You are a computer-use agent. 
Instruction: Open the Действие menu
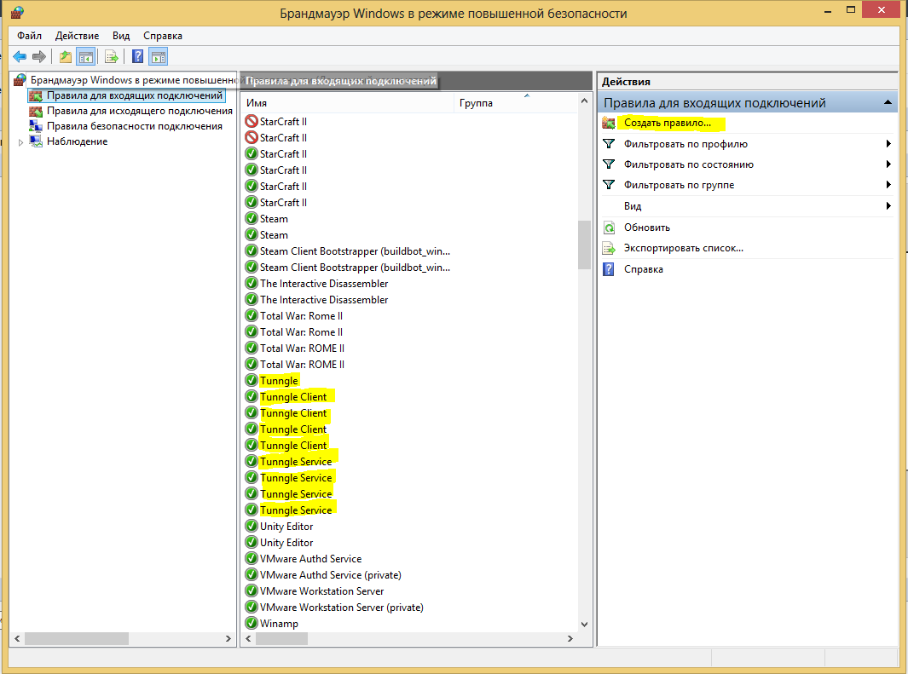coord(77,35)
